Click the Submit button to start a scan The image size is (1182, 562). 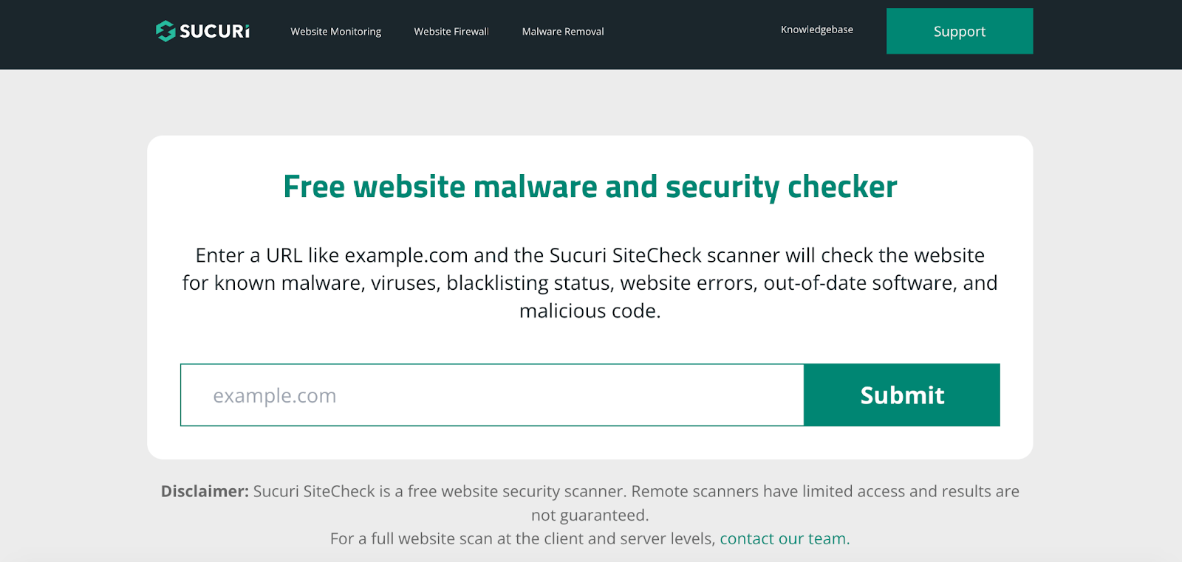901,395
